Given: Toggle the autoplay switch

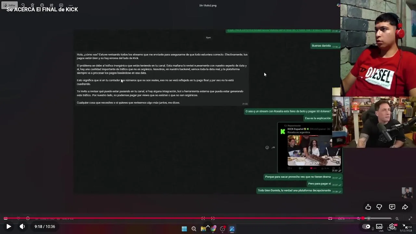Looking at the screenshot, I should [x=366, y=227].
